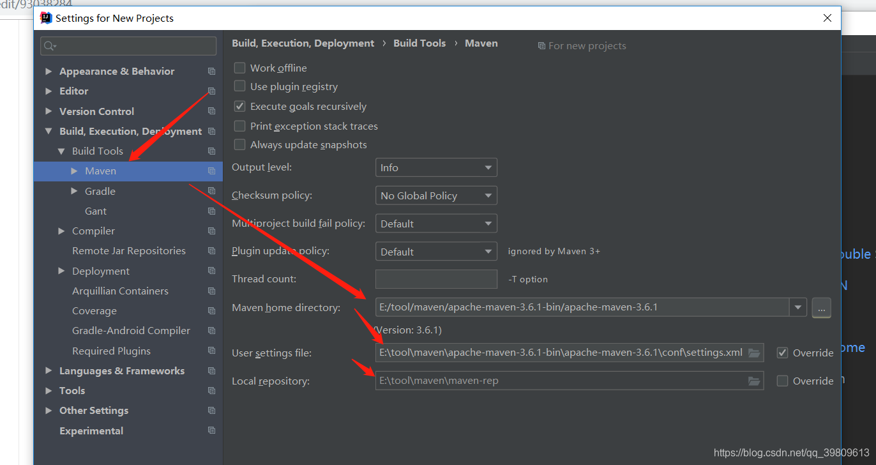Check Override for Local repository
The width and height of the screenshot is (876, 465).
click(x=782, y=381)
